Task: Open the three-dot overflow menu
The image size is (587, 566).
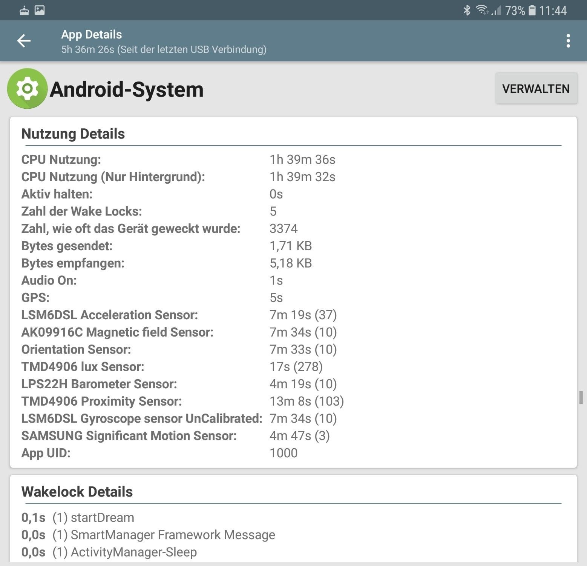Action: pyautogui.click(x=568, y=41)
